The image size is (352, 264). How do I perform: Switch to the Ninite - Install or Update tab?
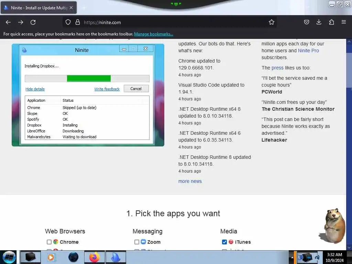pyautogui.click(x=38, y=8)
